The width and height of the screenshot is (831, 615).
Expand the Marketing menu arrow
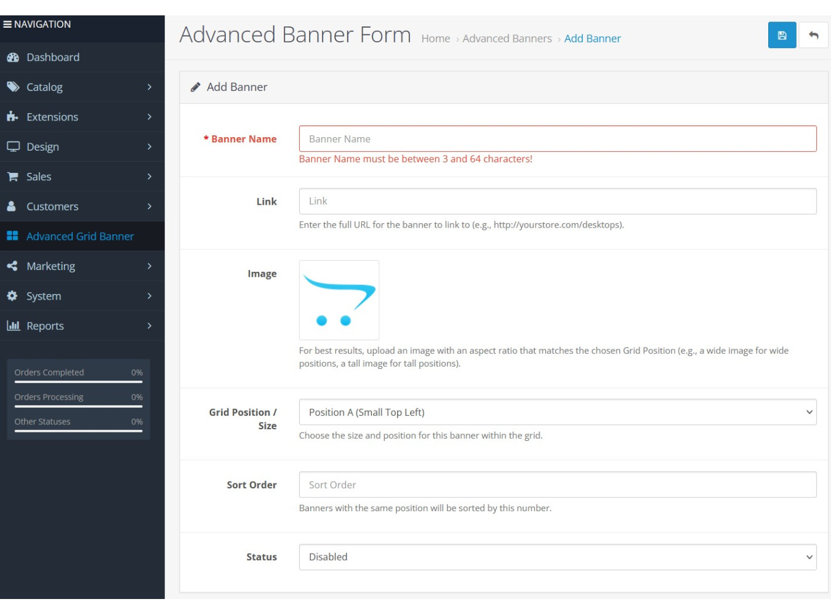click(149, 266)
